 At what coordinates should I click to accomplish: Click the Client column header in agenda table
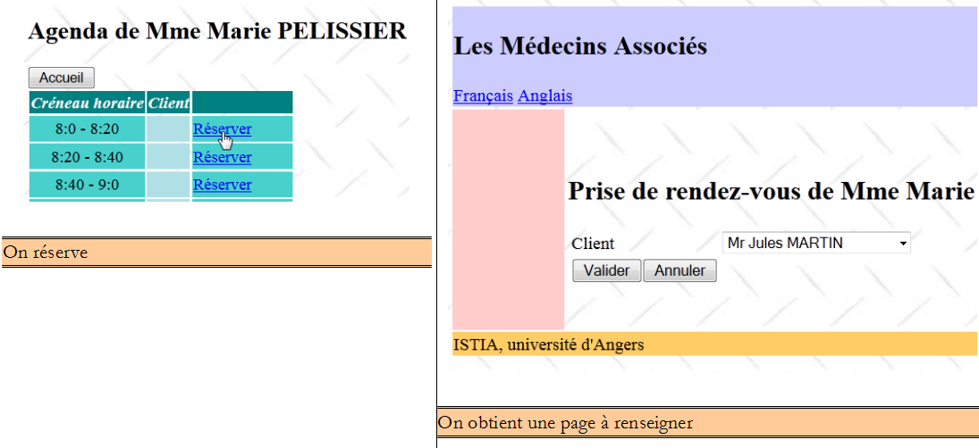point(169,104)
